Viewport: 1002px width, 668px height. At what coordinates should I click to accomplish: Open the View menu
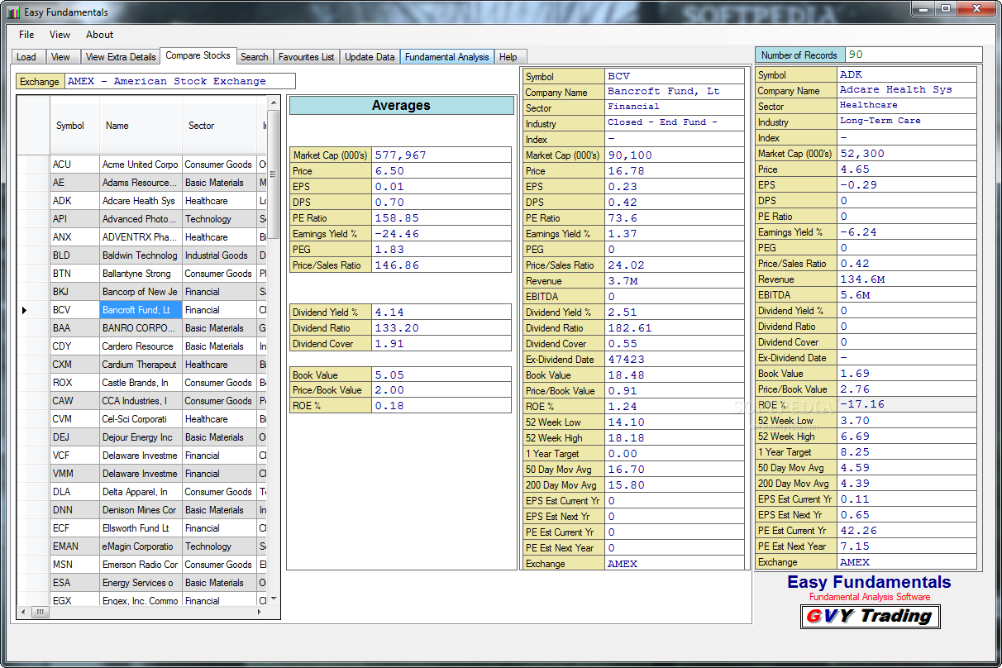coord(60,35)
